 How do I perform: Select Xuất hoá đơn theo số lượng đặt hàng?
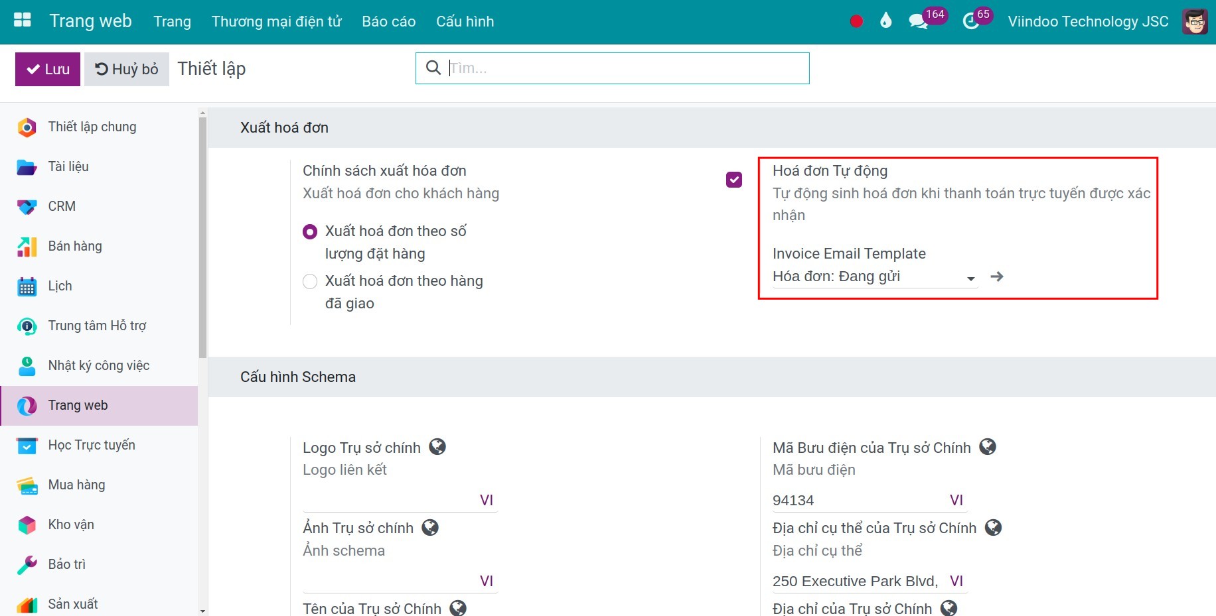pos(310,232)
